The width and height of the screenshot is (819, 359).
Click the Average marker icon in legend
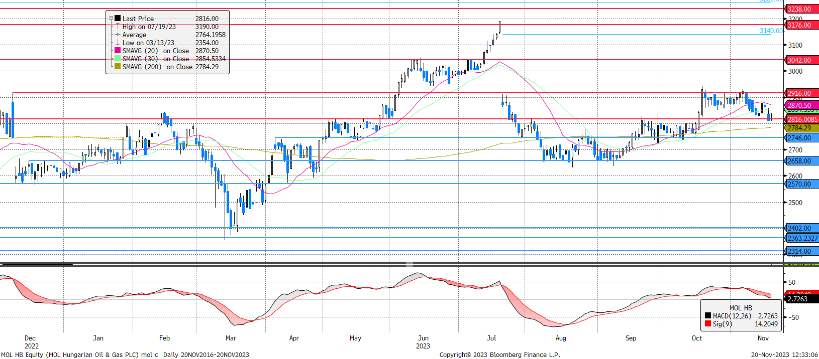pos(118,35)
